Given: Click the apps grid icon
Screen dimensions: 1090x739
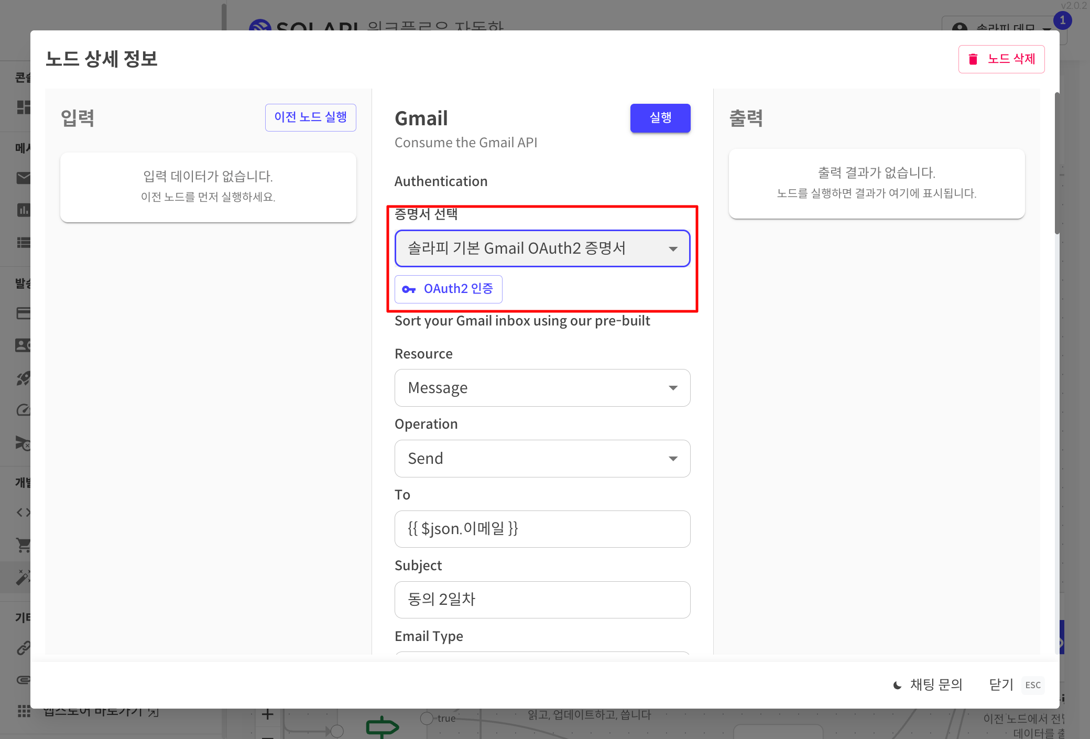Looking at the screenshot, I should pyautogui.click(x=24, y=711).
